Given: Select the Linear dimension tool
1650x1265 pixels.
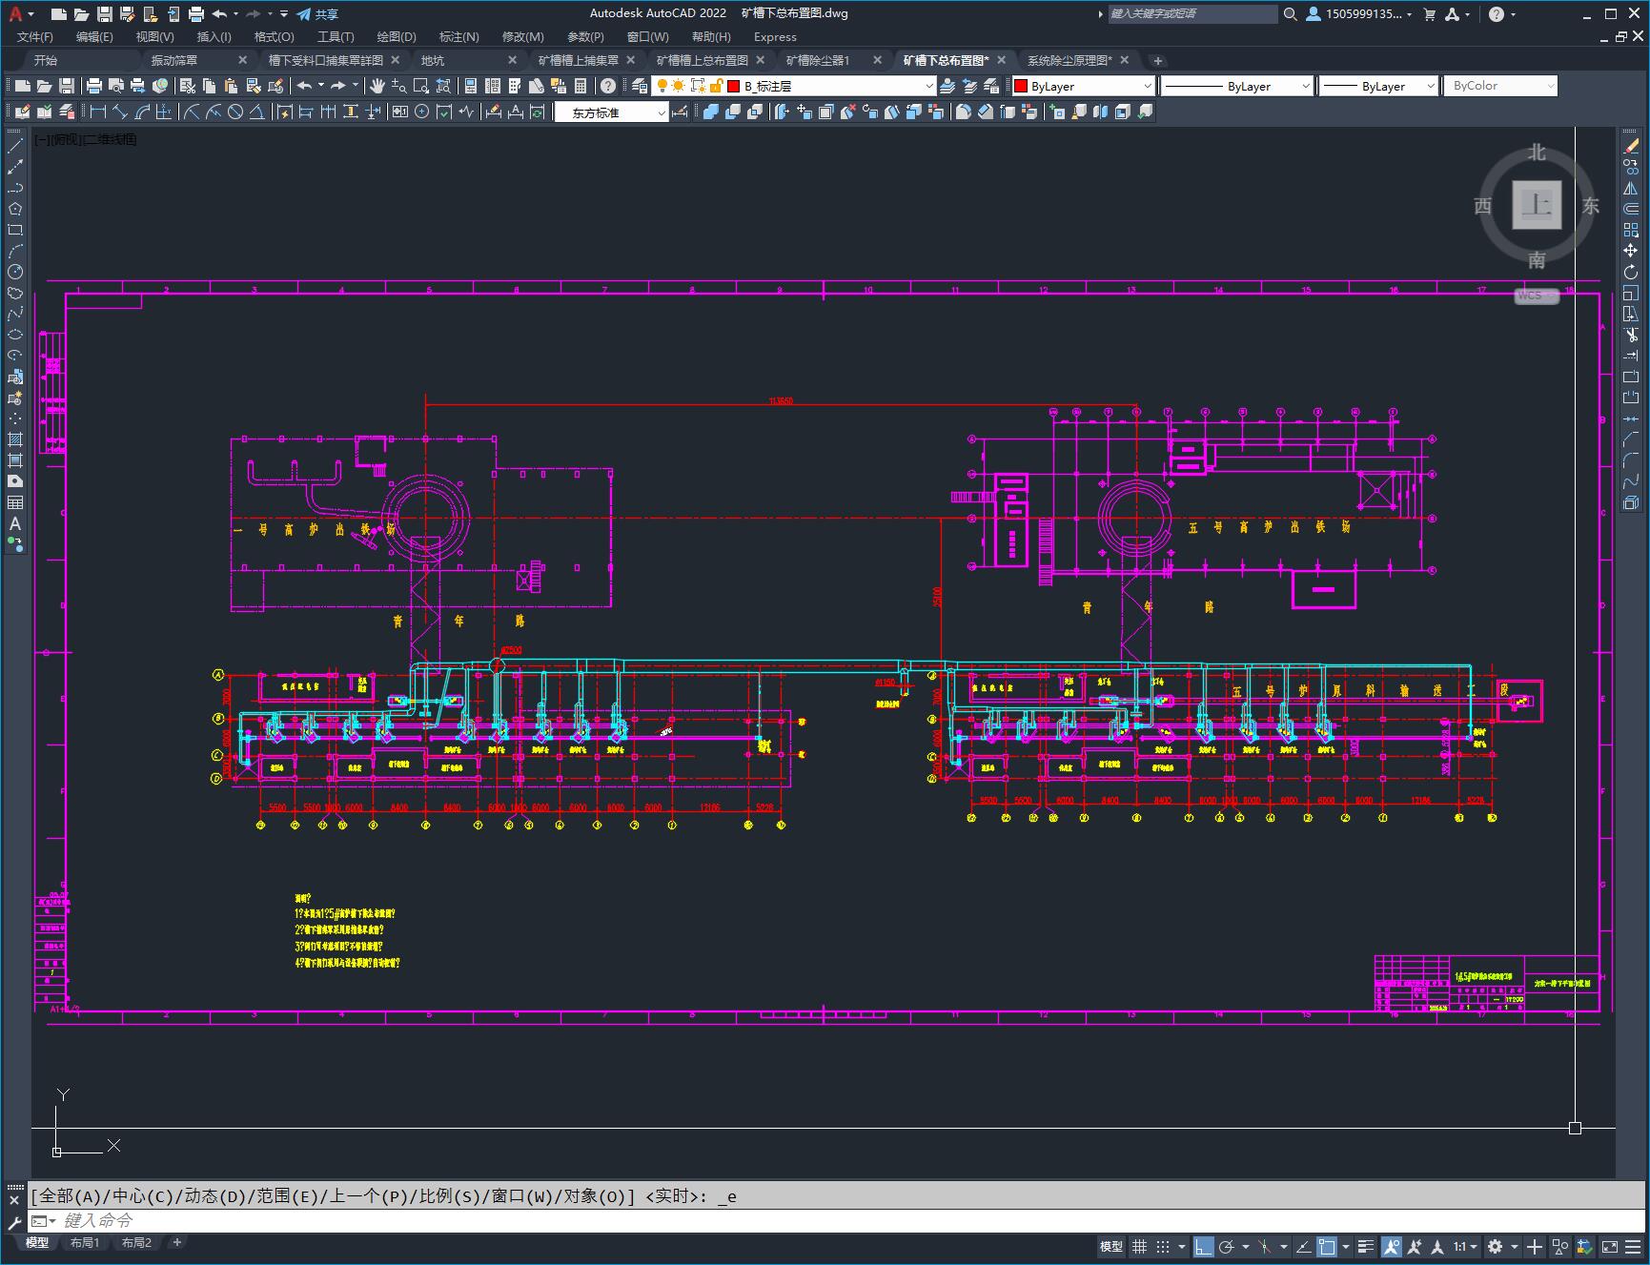Looking at the screenshot, I should pos(98,112).
